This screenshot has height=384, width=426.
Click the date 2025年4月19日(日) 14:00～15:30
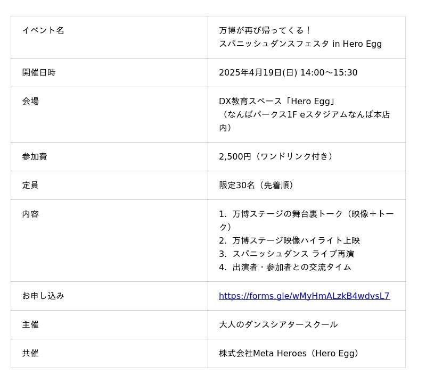288,72
